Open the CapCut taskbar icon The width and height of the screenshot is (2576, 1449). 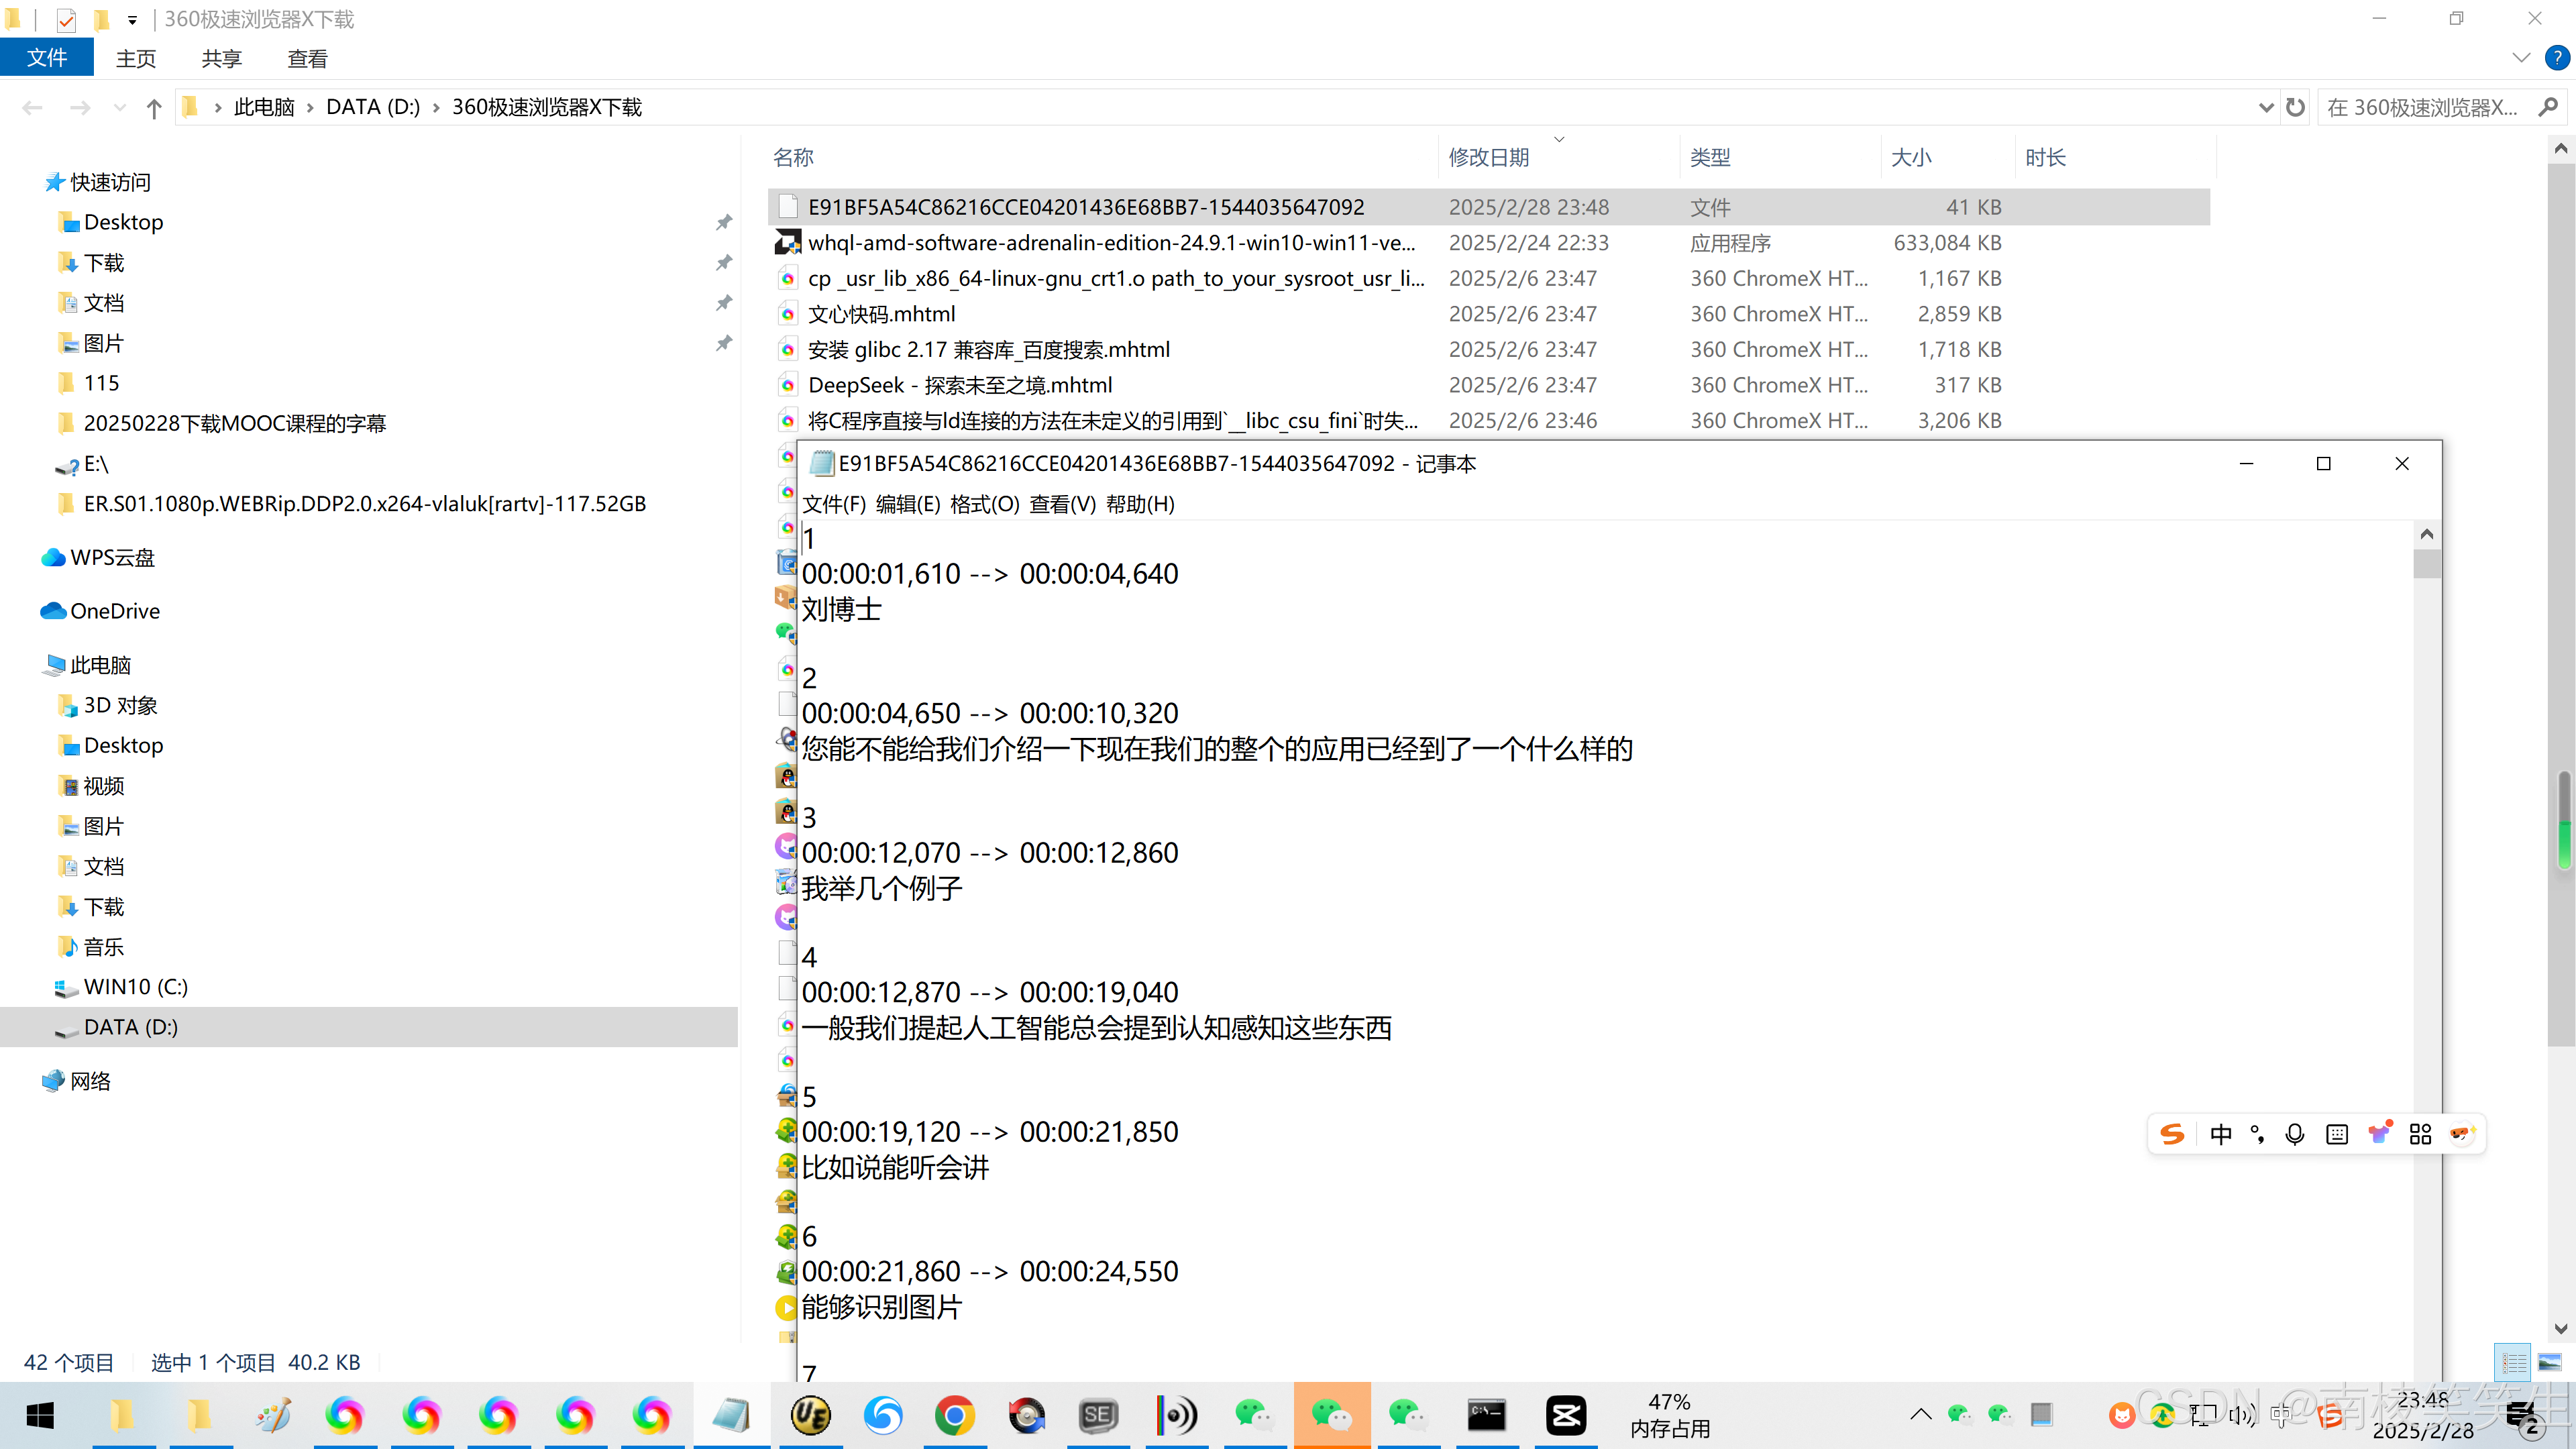coord(1565,1415)
